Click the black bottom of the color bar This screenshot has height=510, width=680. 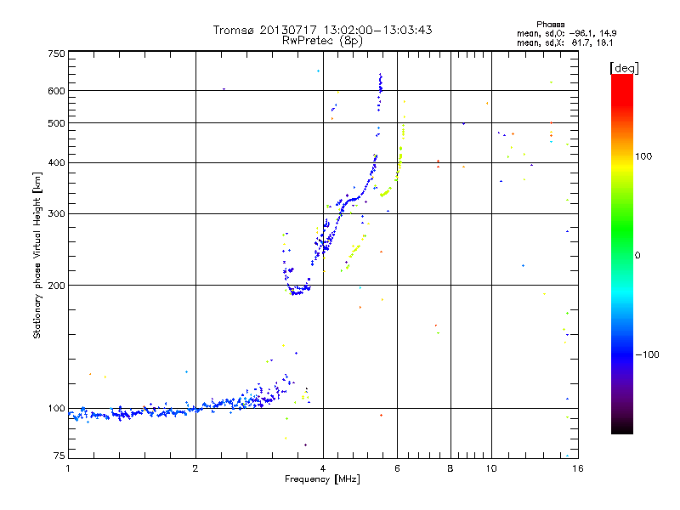622,428
